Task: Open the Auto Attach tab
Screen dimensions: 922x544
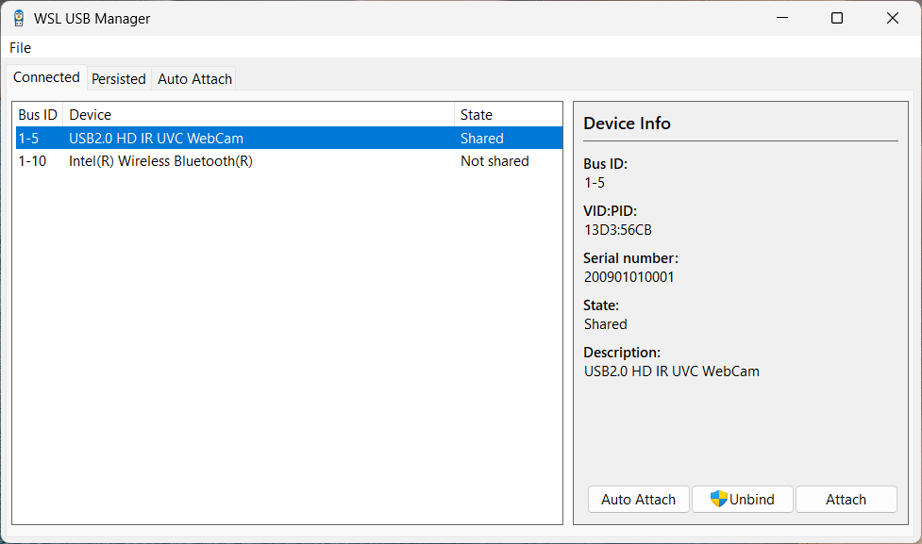Action: pyautogui.click(x=194, y=79)
